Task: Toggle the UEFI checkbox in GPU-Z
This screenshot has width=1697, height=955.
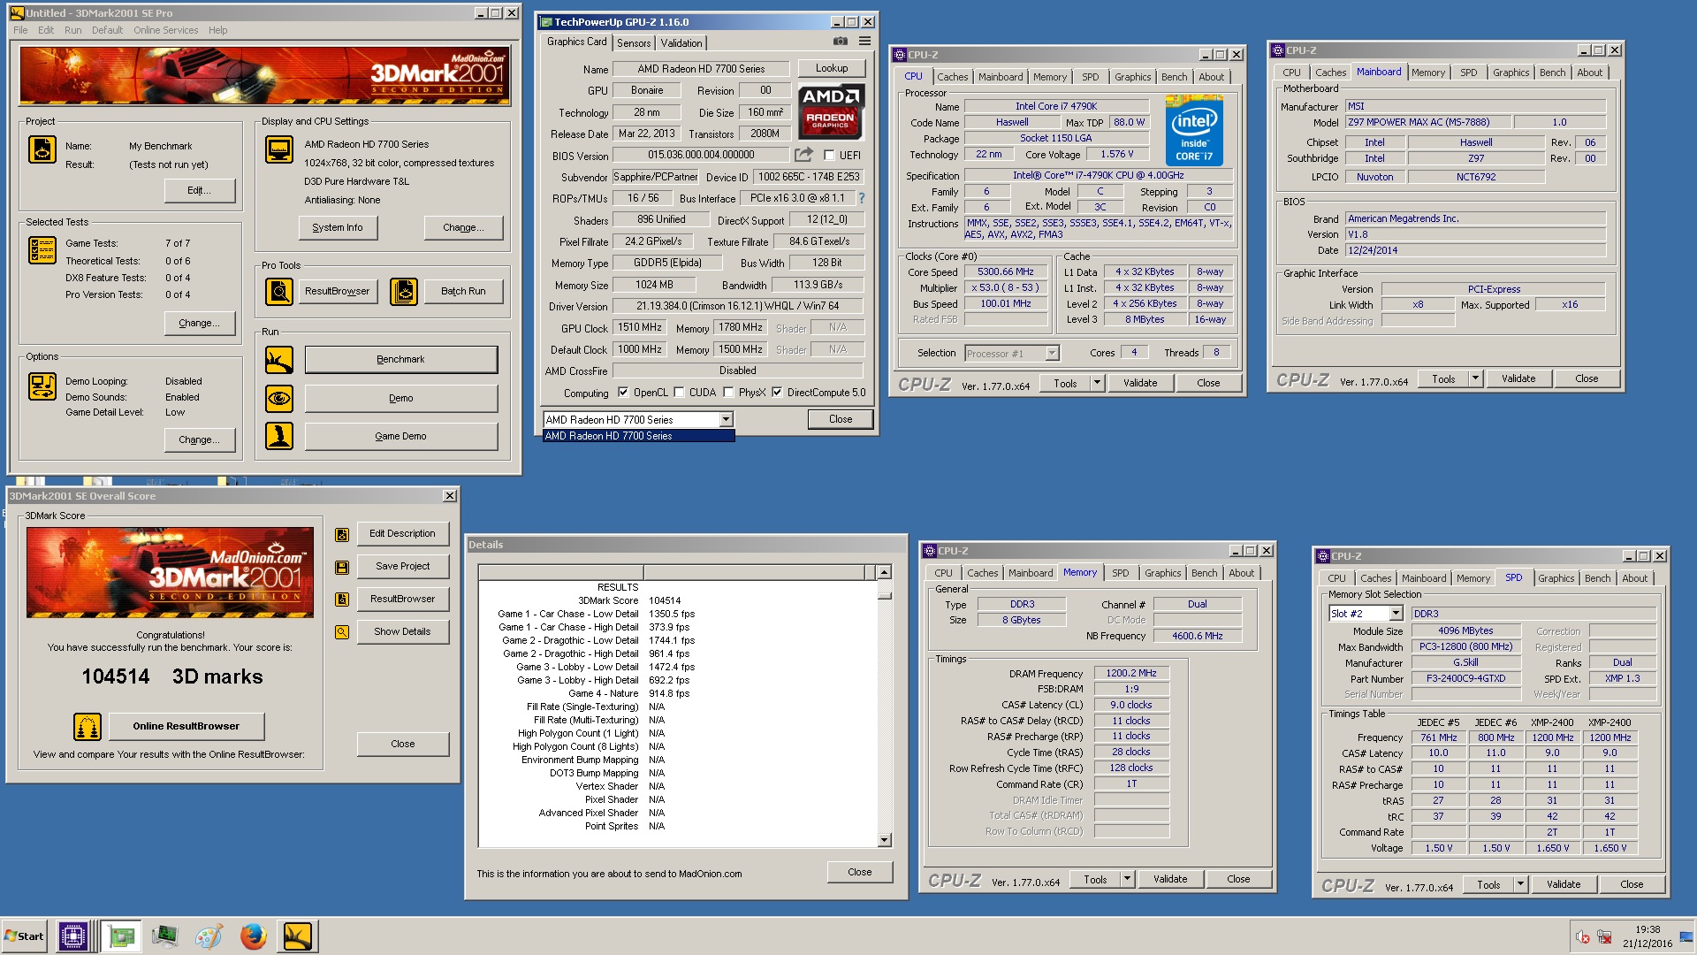Action: tap(829, 156)
